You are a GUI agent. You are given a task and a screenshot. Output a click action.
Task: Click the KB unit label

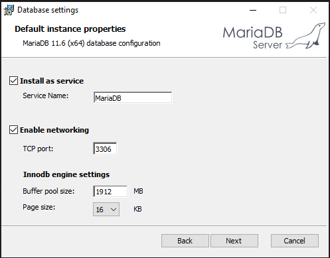(137, 209)
